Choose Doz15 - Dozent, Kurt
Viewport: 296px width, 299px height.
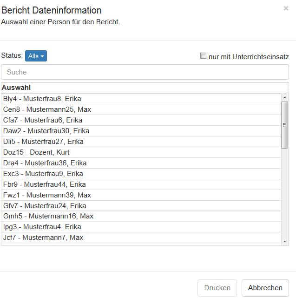point(36,152)
